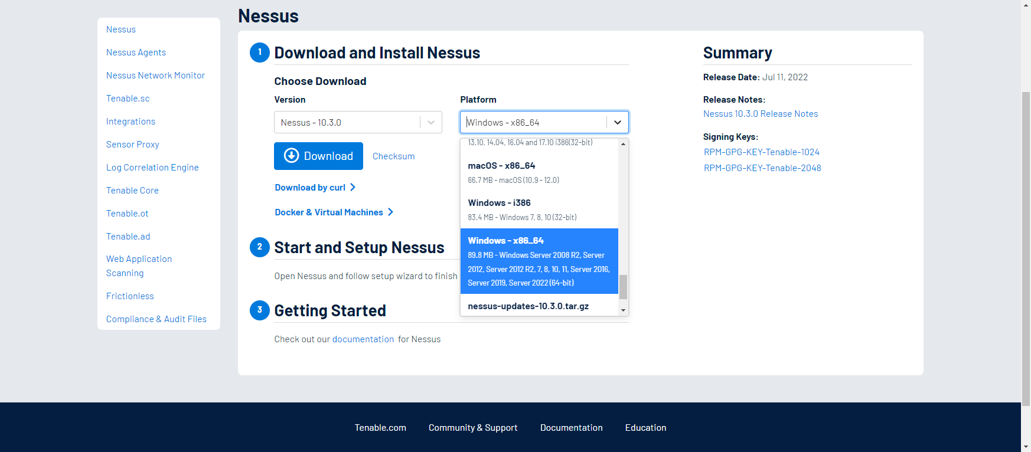Open Tenable.com footer link
1031x452 pixels.
point(380,428)
